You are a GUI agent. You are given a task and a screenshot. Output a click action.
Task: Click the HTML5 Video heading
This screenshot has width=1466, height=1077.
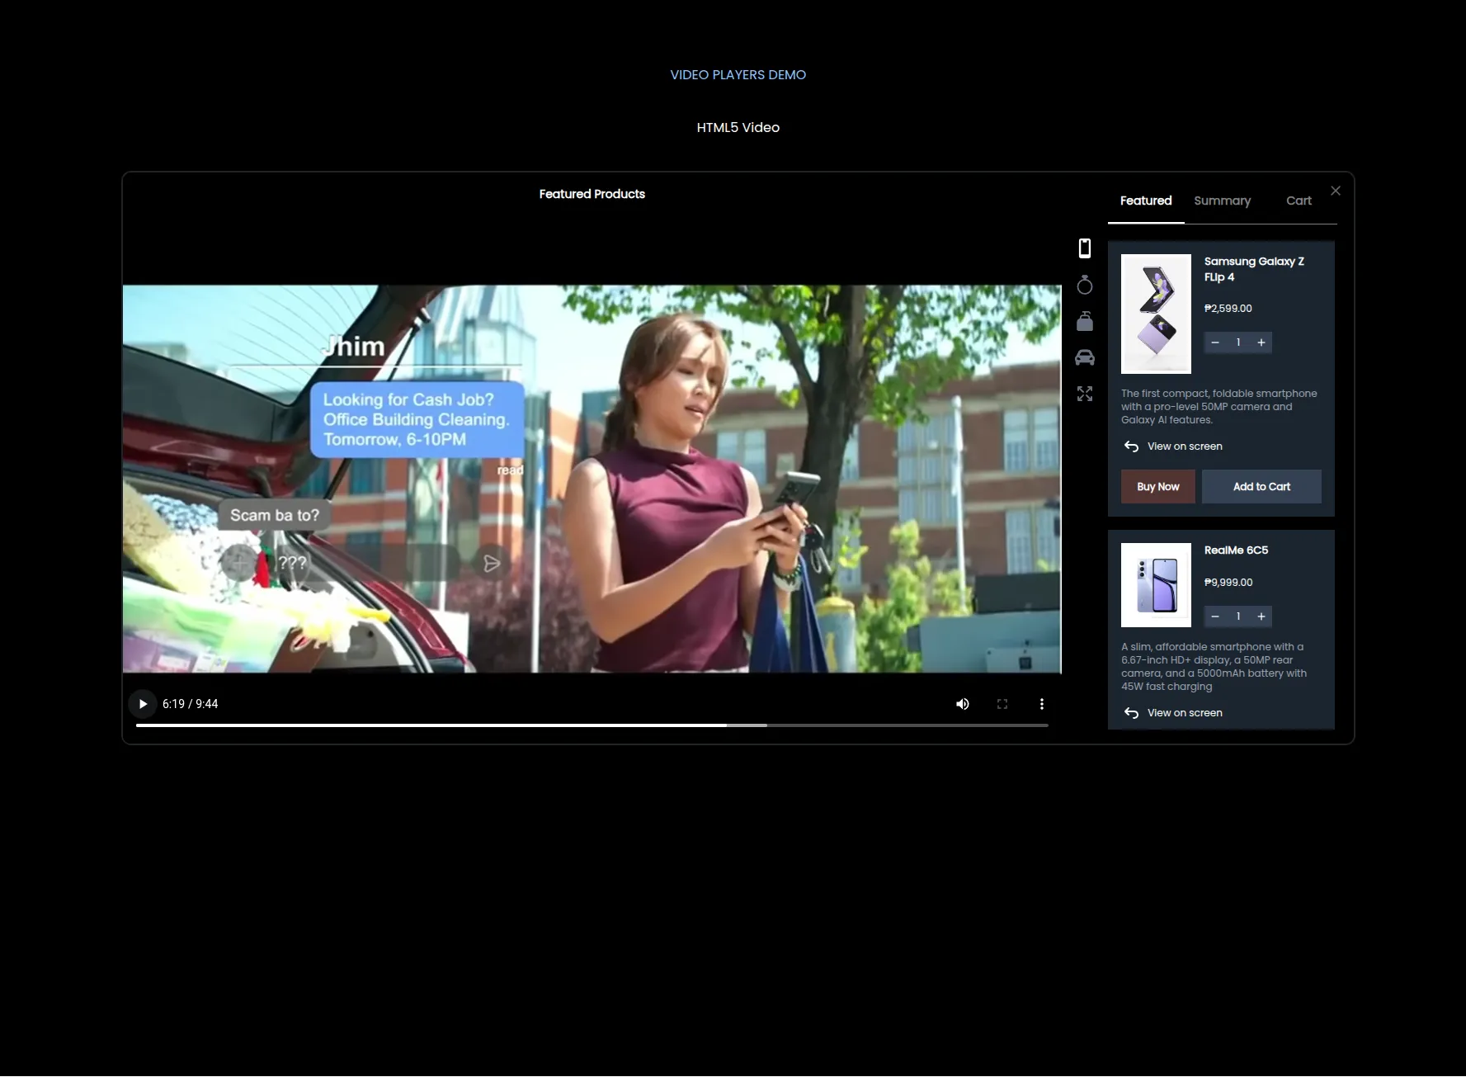[738, 128]
